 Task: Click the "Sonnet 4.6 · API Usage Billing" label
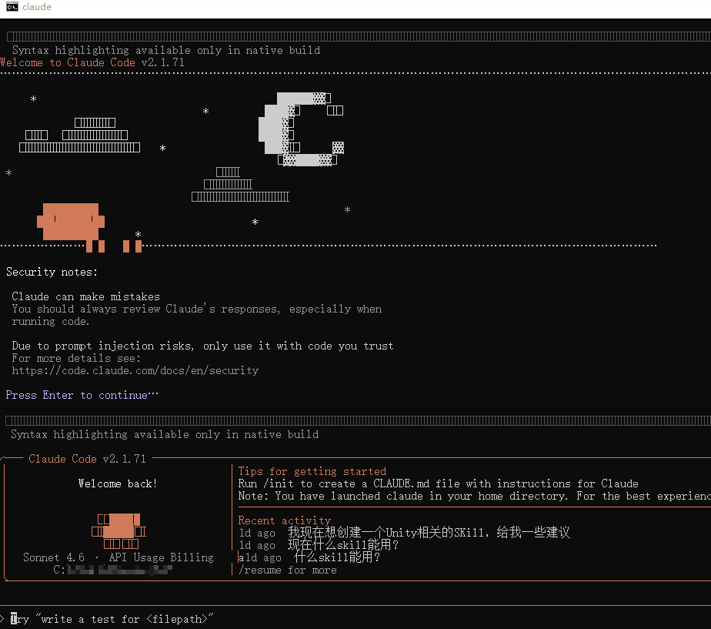pos(118,557)
